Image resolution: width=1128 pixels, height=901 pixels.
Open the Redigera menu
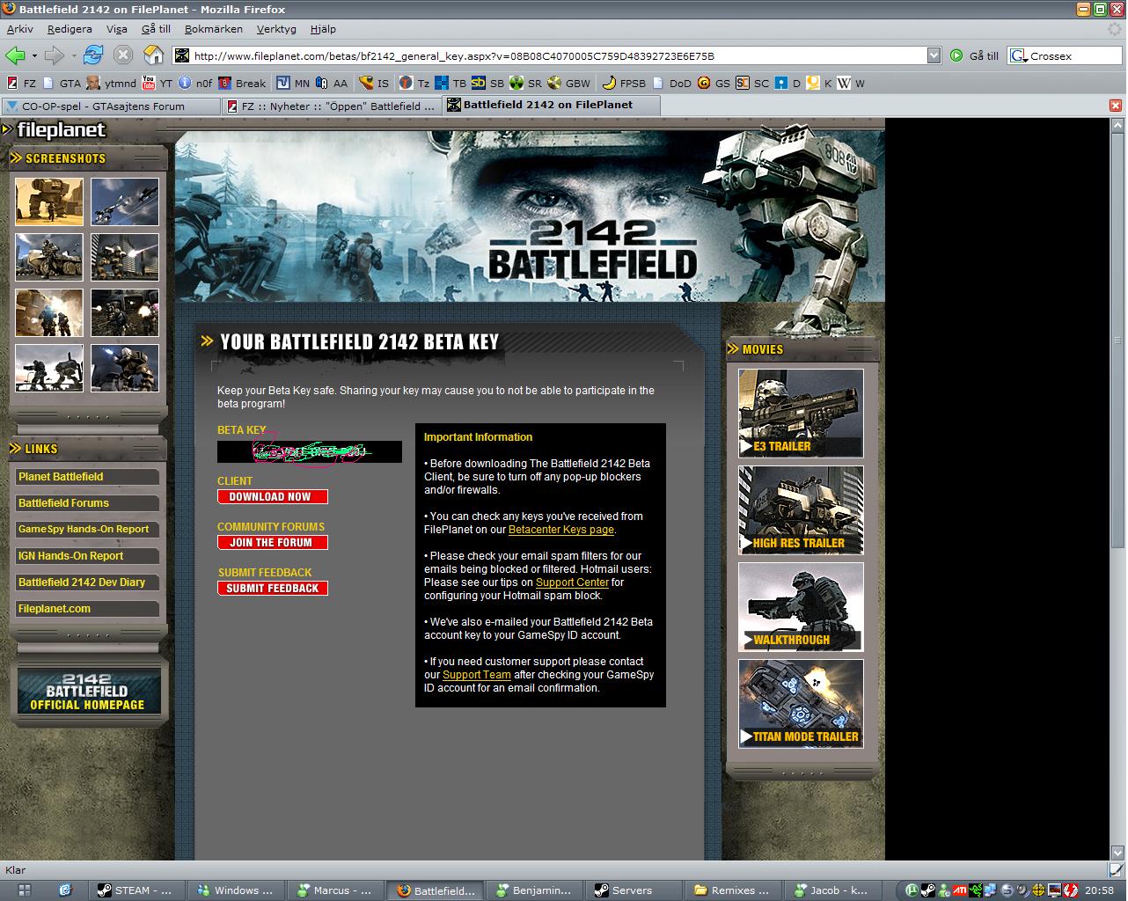click(x=70, y=29)
